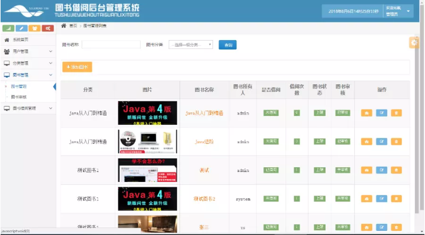Click the orange users shortcut icon
Viewport: 425px width, 235px height.
point(34,28)
